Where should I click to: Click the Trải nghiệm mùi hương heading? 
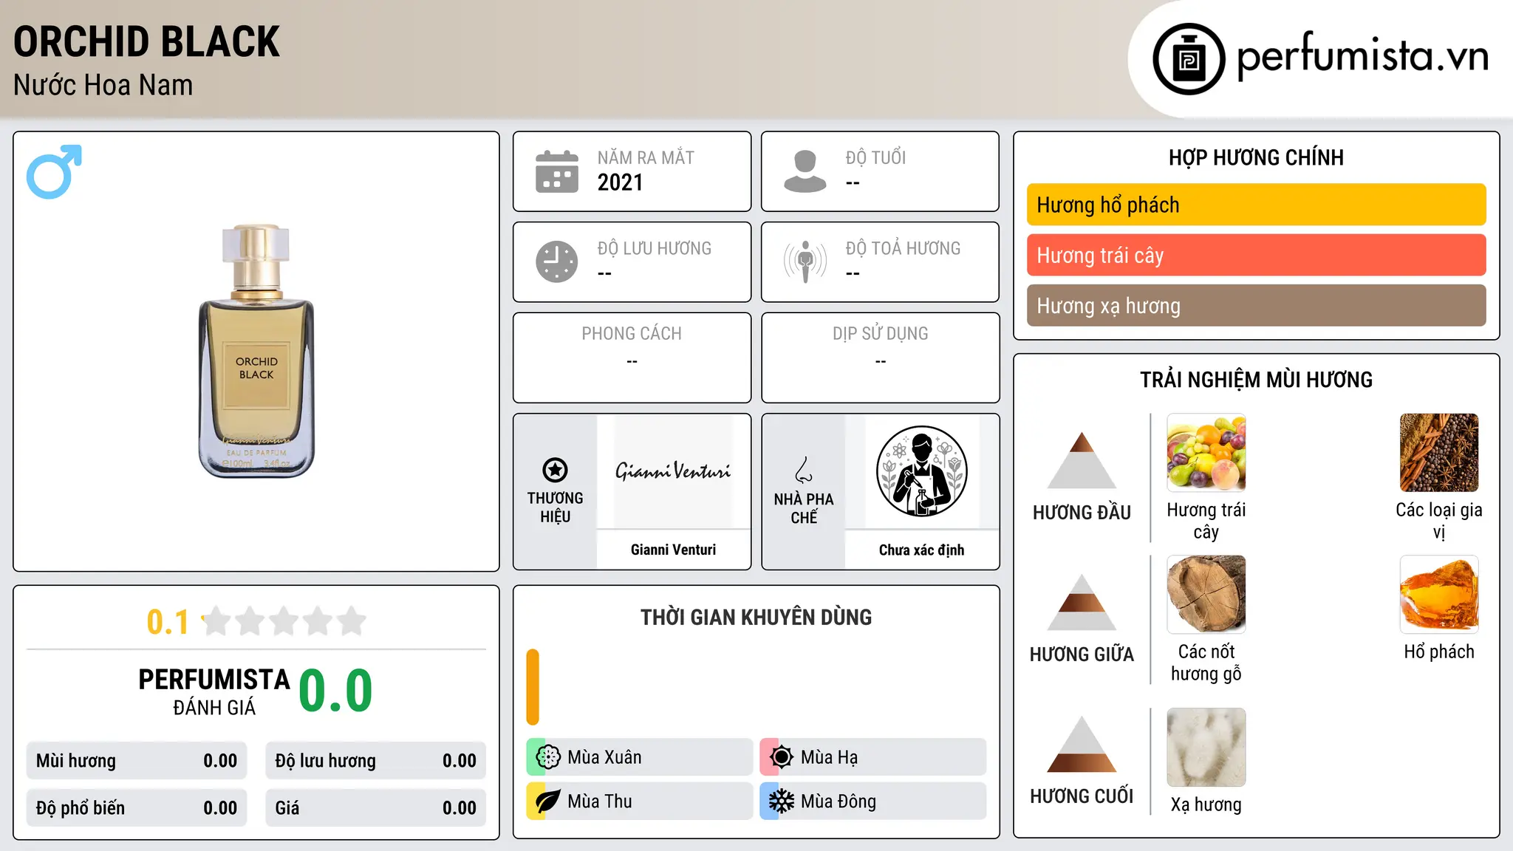tap(1256, 380)
